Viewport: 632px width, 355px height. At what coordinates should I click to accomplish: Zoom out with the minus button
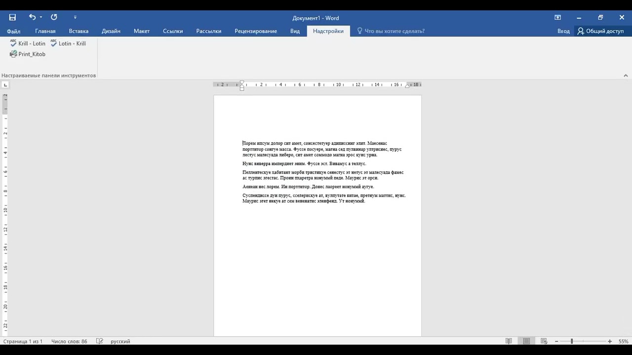pyautogui.click(x=556, y=341)
